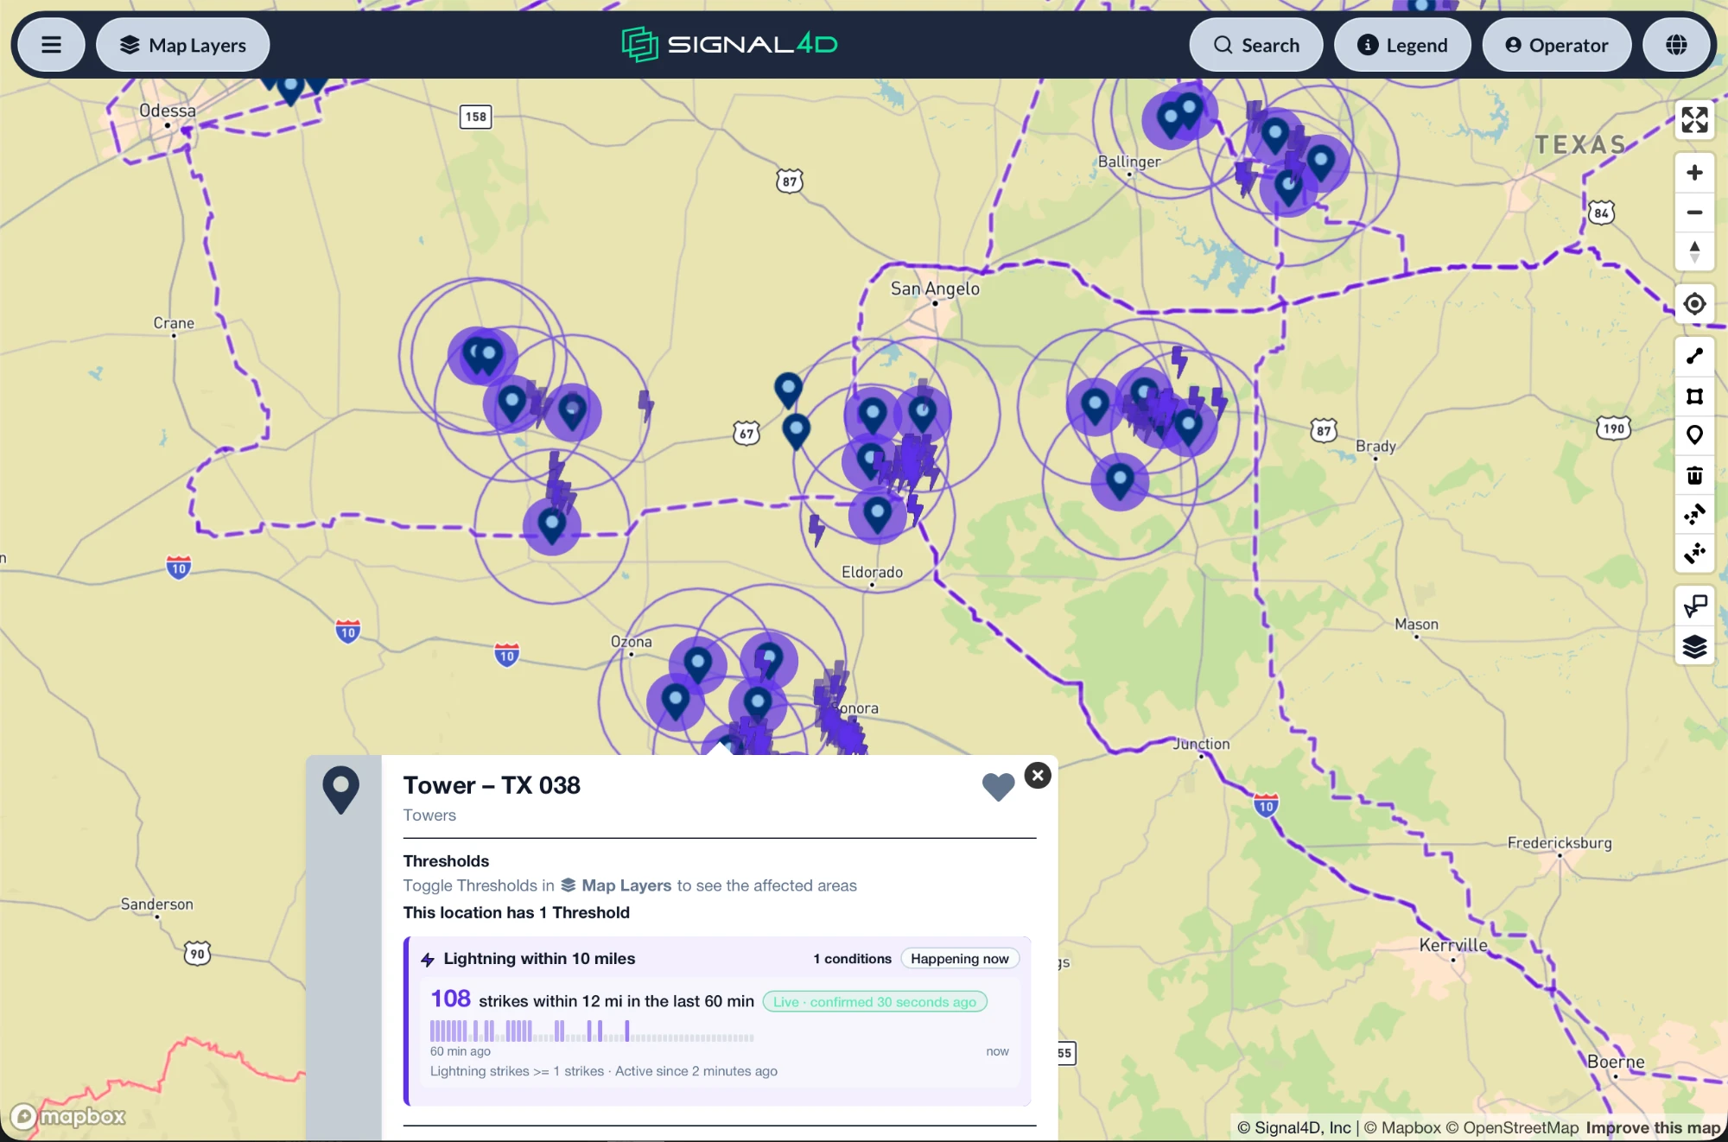Close the Tower TX 038 popup

tap(1038, 775)
